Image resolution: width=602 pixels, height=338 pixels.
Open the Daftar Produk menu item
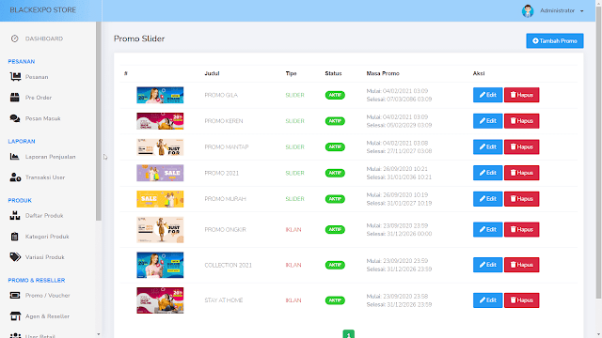44,215
